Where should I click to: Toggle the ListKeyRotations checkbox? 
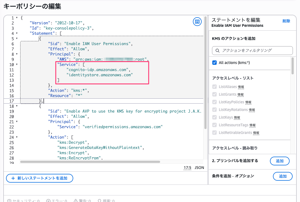point(214,110)
